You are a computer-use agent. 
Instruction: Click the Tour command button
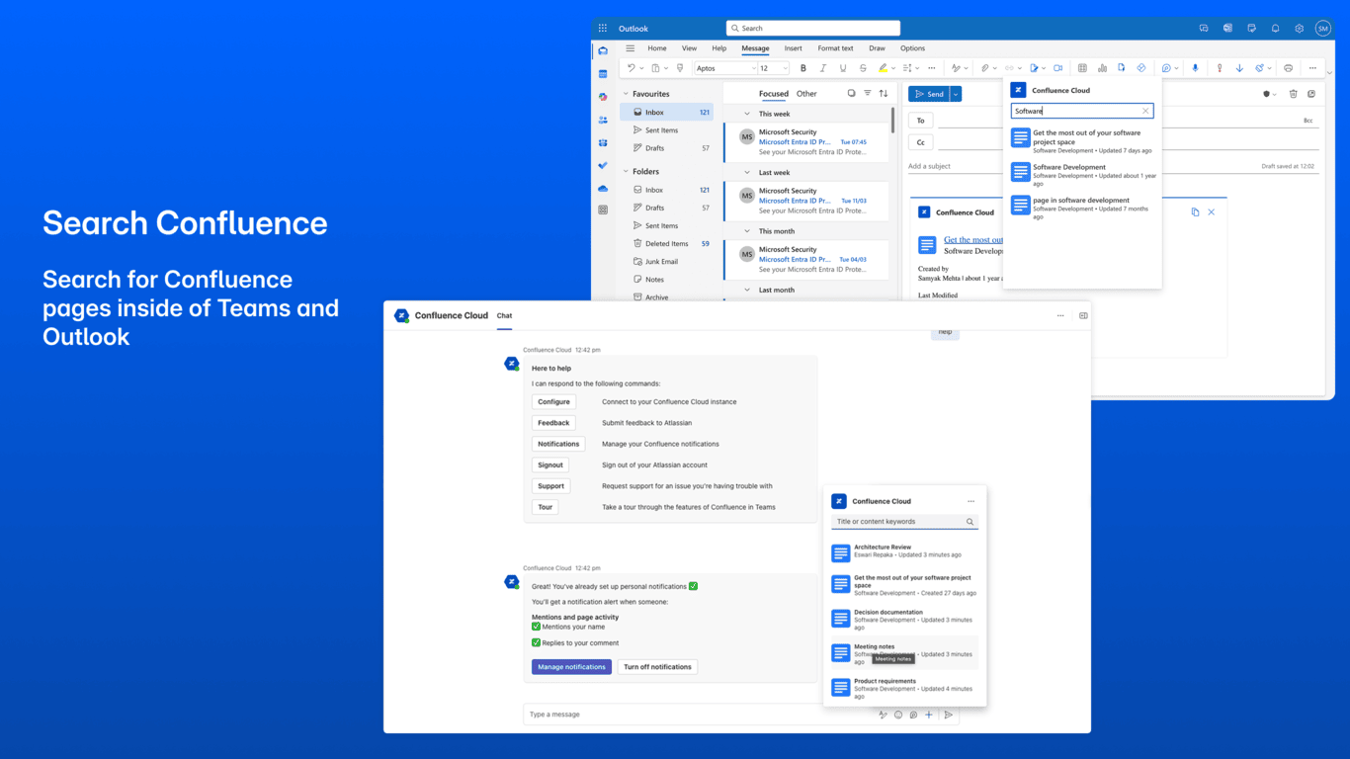click(546, 507)
